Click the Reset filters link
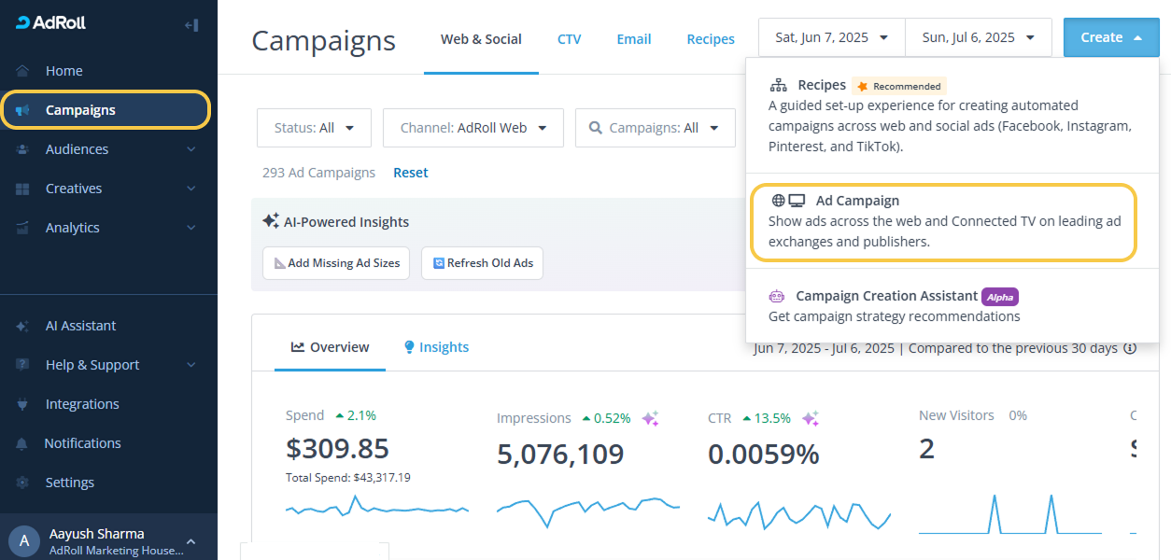 point(411,173)
